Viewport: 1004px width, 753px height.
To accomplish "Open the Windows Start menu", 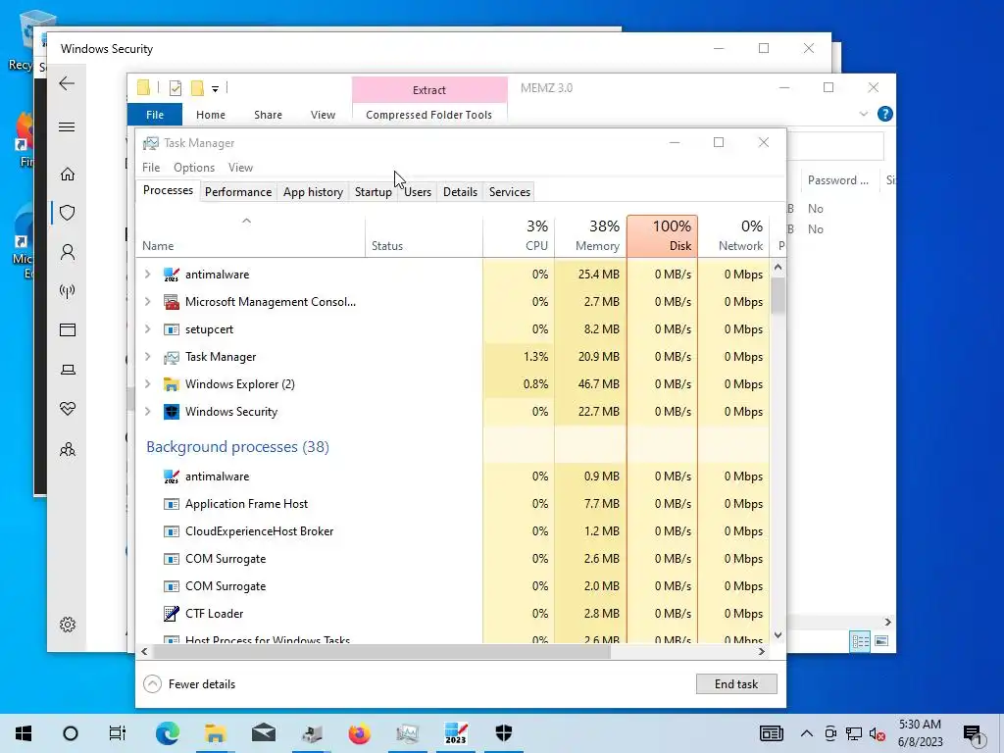I will (24, 733).
